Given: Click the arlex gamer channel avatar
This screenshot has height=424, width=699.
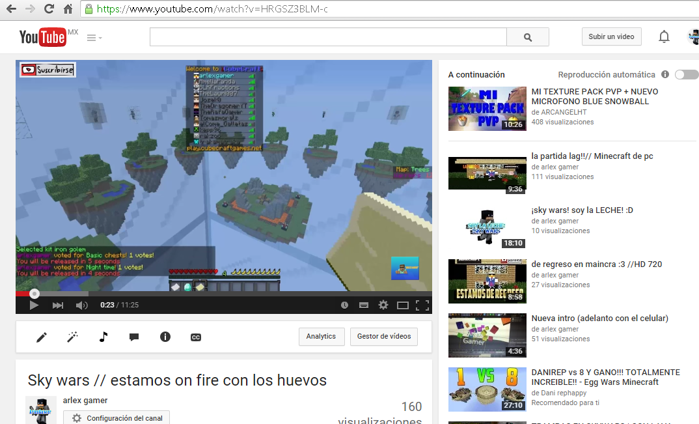Looking at the screenshot, I should (41, 410).
